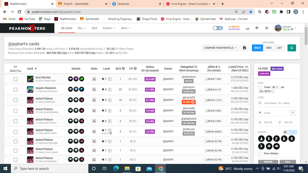Click the Min CP input field
Image resolution: width=308 pixels, height=173 pixels.
268,123
